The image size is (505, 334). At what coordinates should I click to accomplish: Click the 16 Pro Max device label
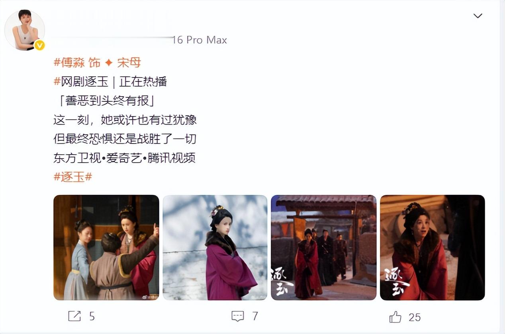pyautogui.click(x=200, y=40)
